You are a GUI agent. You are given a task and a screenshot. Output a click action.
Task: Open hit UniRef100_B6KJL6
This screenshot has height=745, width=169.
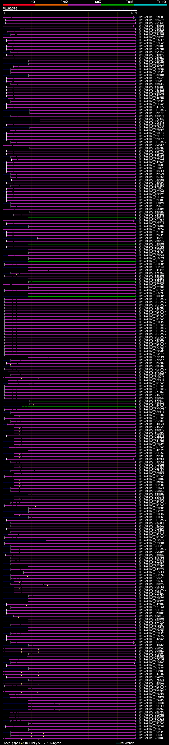[x=152, y=735]
